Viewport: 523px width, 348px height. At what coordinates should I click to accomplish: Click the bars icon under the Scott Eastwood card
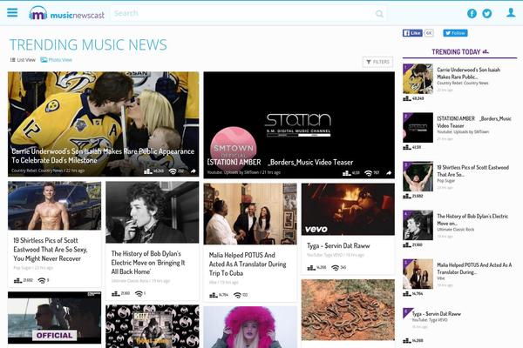[17, 281]
